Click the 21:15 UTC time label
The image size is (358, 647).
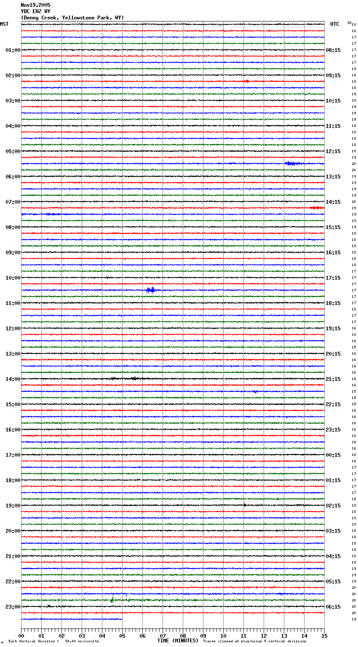pos(333,379)
